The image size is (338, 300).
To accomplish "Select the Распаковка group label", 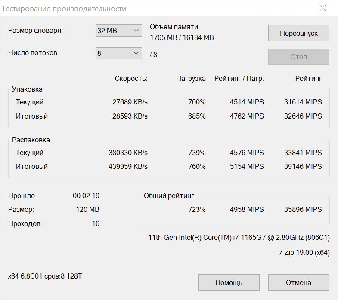I will pyautogui.click(x=31, y=140).
